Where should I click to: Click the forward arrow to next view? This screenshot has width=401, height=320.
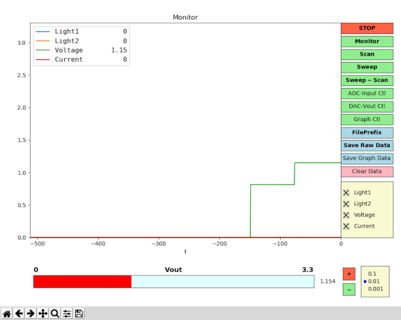pyautogui.click(x=31, y=313)
